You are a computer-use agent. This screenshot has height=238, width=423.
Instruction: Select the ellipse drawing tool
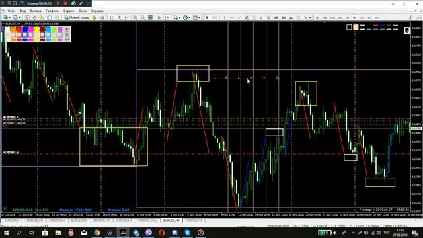(x=276, y=17)
